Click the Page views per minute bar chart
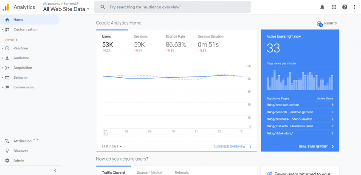The width and height of the screenshot is (361, 175). [300, 80]
